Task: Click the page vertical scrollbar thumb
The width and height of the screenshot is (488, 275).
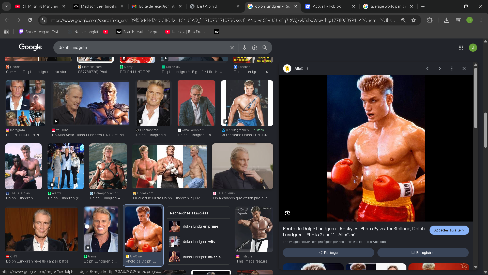Action: coord(485,130)
